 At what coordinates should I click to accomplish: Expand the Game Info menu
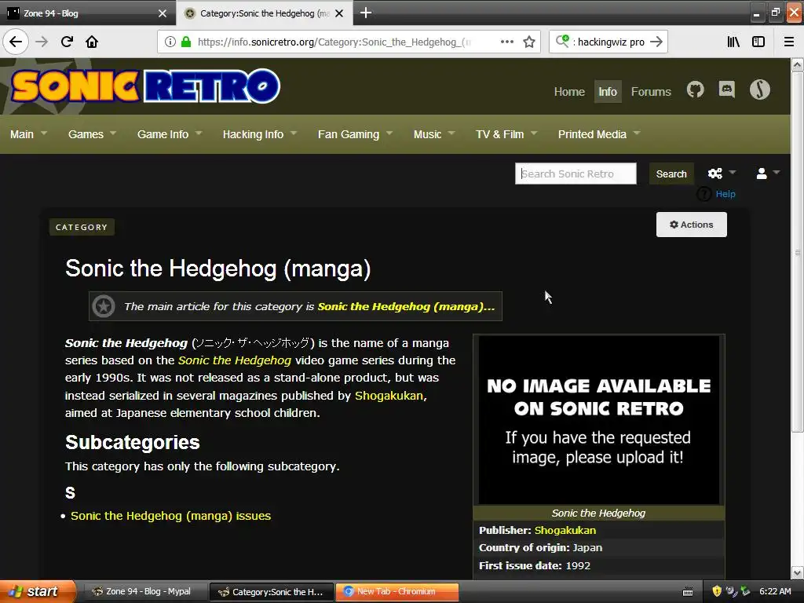point(170,133)
